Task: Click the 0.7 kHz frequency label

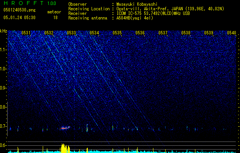Action: (3, 126)
